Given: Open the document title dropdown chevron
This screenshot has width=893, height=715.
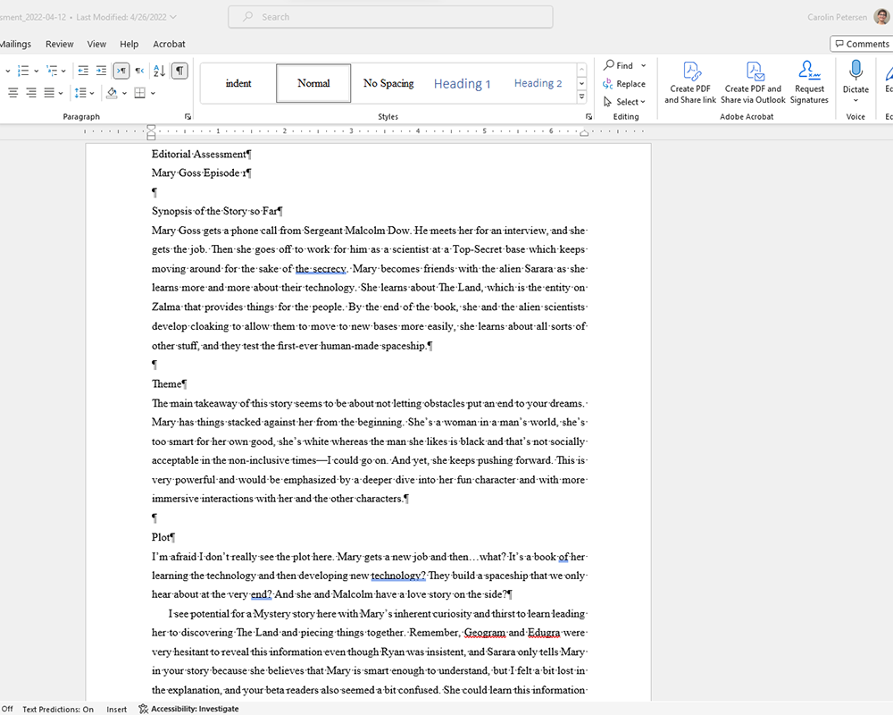Looking at the screenshot, I should [x=173, y=17].
